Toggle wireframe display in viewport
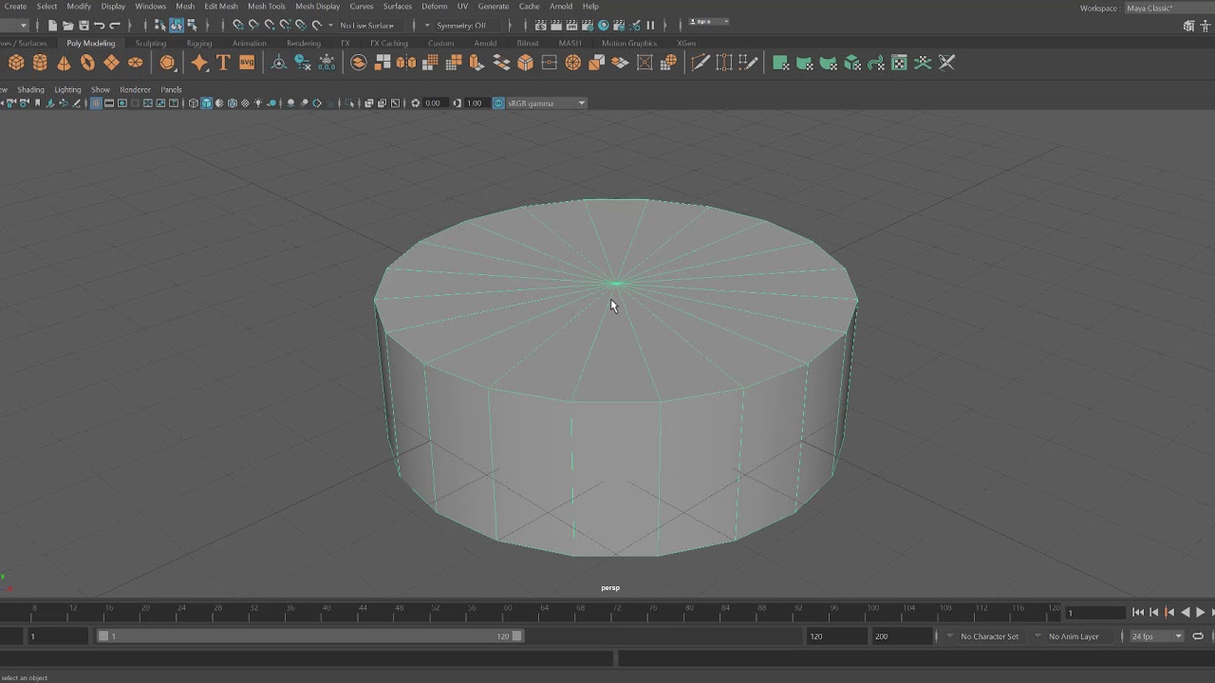 (x=194, y=103)
